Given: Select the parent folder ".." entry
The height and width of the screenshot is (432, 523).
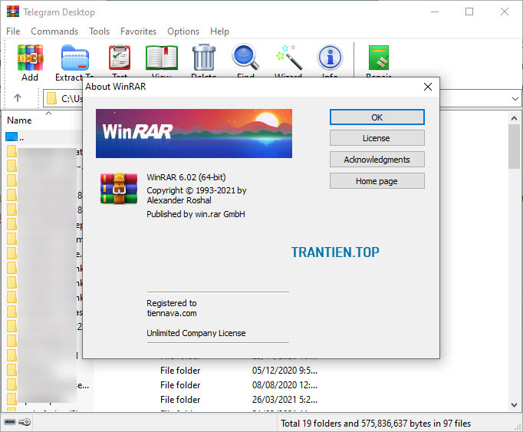Looking at the screenshot, I should tap(15, 137).
